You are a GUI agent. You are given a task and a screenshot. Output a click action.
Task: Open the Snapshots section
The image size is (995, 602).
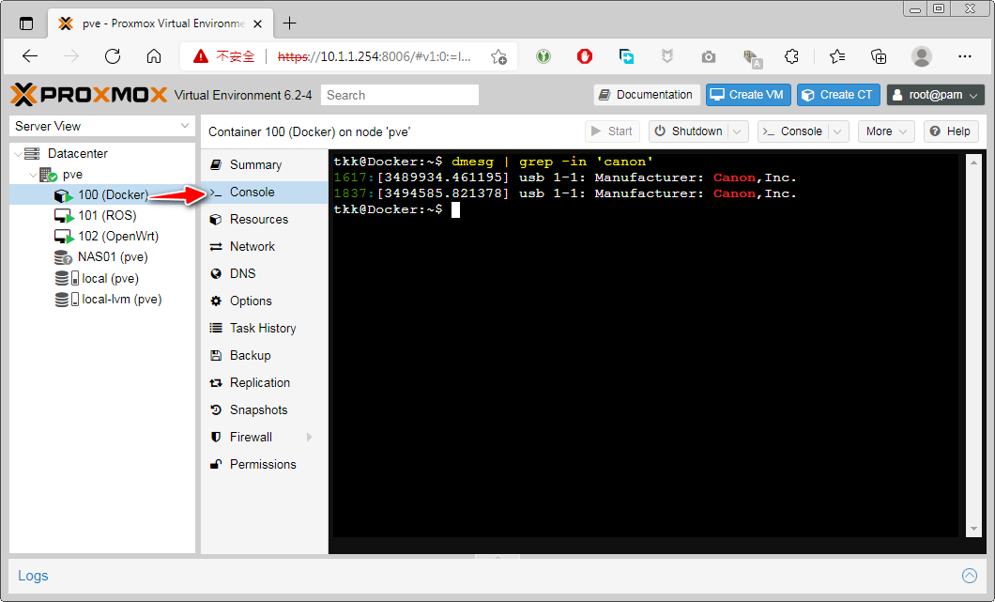[258, 410]
